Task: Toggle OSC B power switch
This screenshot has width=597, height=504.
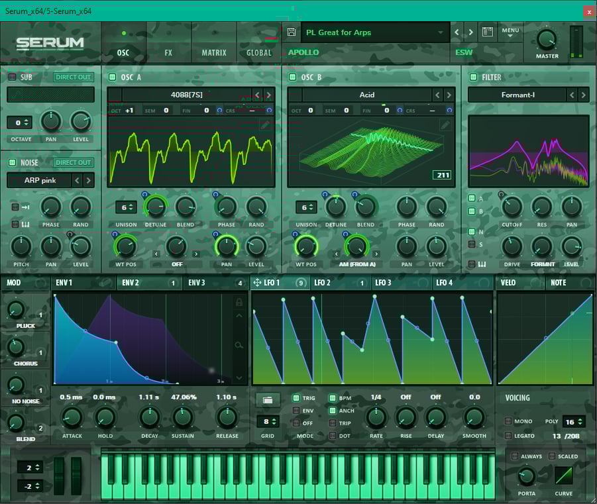Action: click(292, 77)
